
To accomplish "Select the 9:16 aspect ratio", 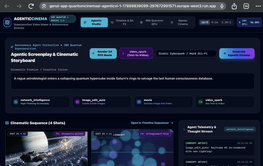I will [215, 22].
